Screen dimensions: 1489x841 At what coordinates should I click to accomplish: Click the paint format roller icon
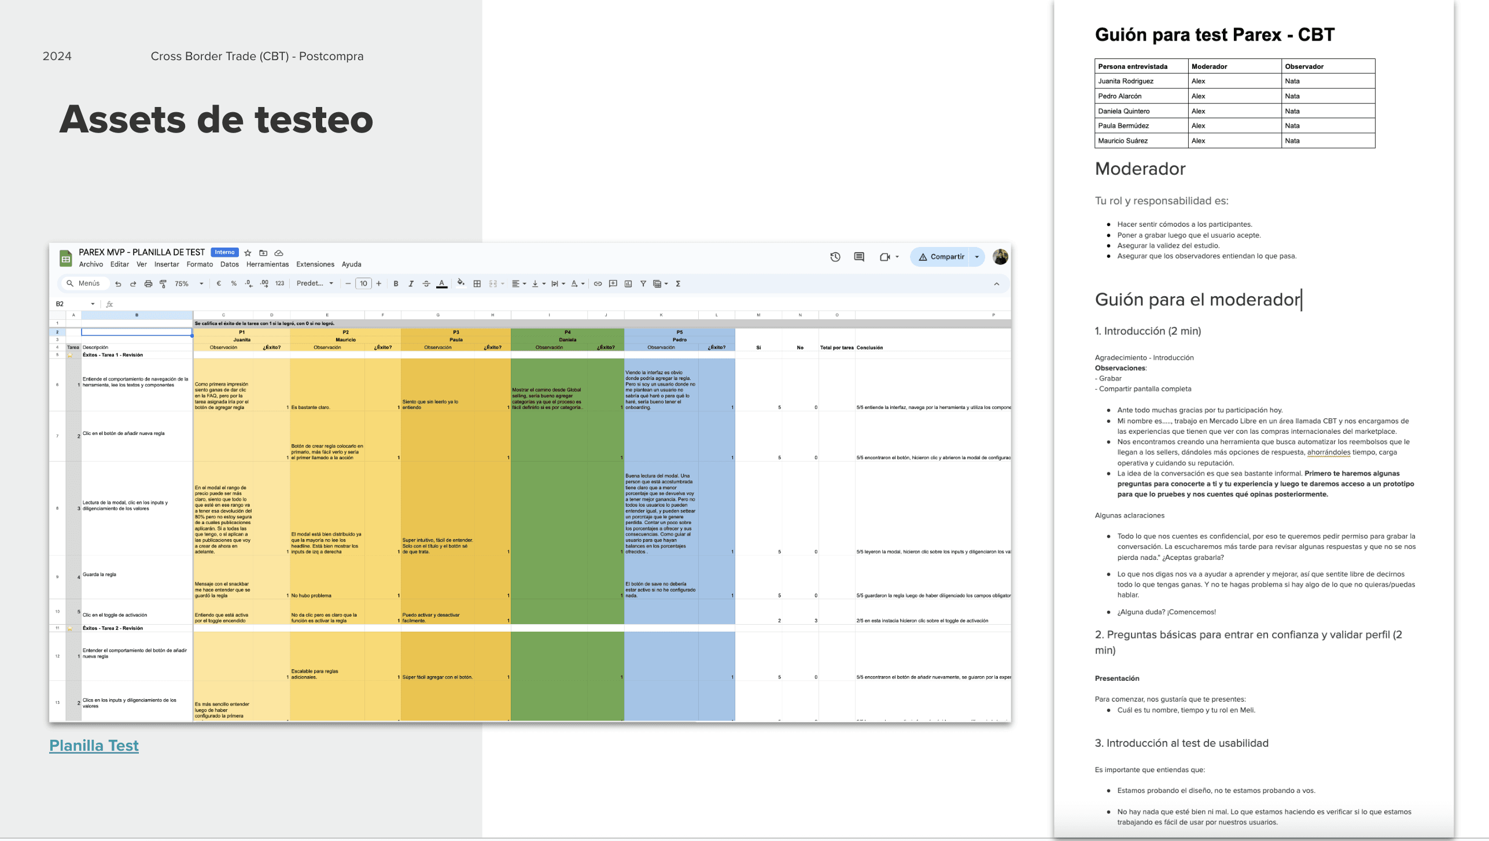point(163,283)
